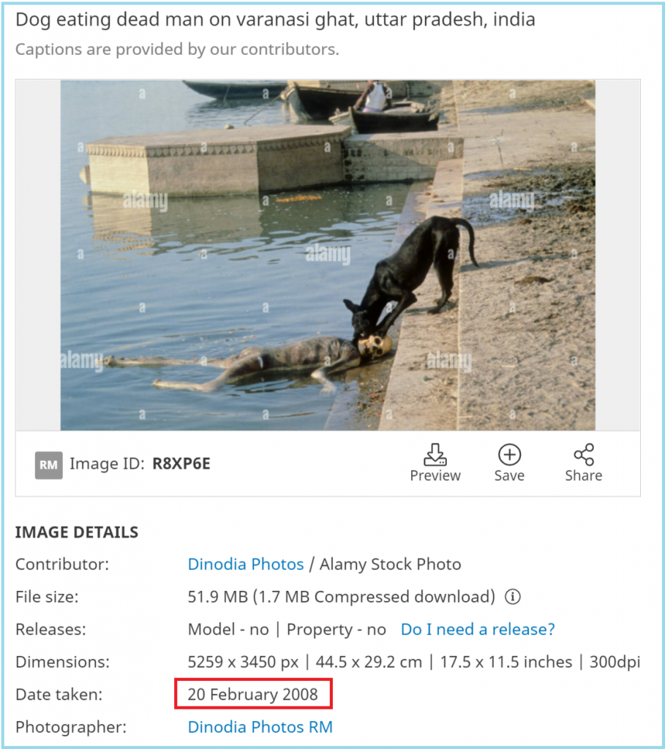The width and height of the screenshot is (665, 749).
Task: Open the 'Do I need a release?' link
Action: (x=478, y=629)
